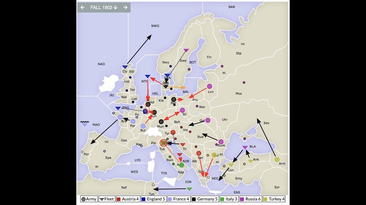Viewport: 366px width, 205px height.
Task: Select the Austrian fleet in ADR
Action: point(180,155)
